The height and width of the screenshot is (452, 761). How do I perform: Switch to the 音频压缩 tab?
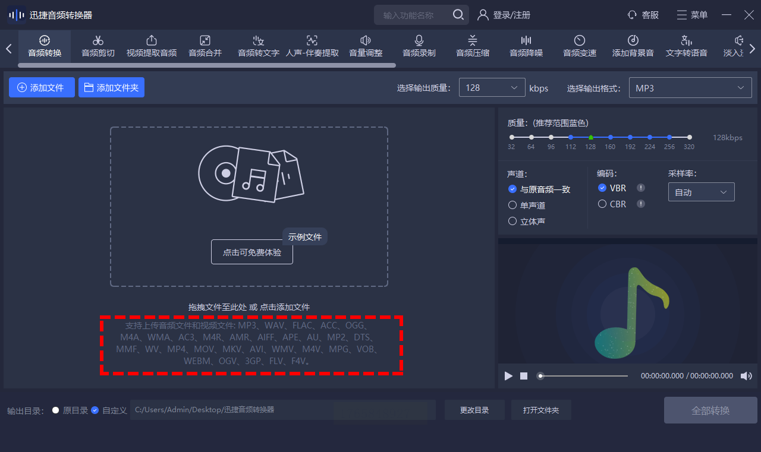click(473, 46)
